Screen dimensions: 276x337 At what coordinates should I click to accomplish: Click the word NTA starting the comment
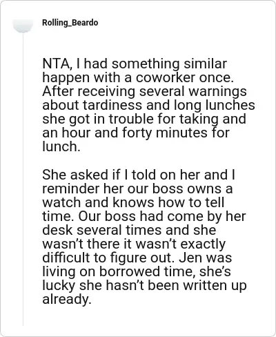[56, 64]
